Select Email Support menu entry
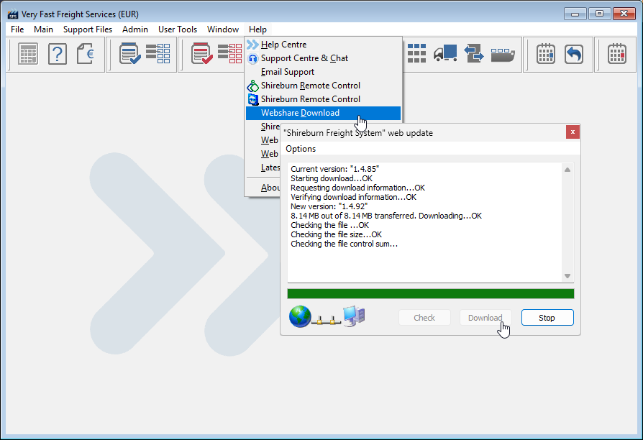Viewport: 643px width, 440px height. pyautogui.click(x=323, y=72)
